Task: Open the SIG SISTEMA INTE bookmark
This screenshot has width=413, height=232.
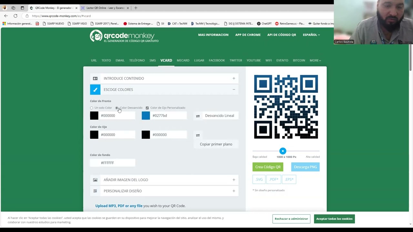Action: pos(238,24)
